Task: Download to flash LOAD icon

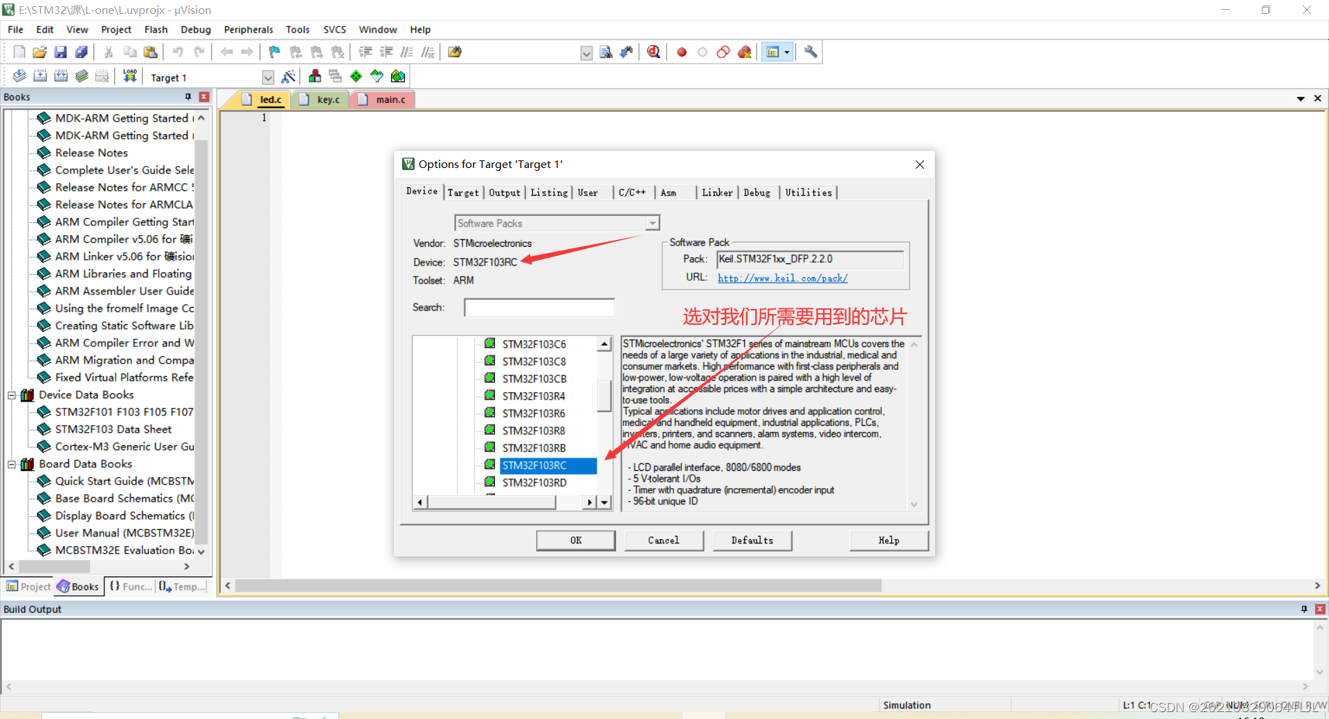Action: point(129,76)
